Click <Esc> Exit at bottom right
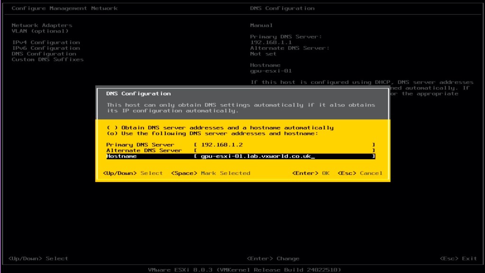 click(x=458, y=258)
